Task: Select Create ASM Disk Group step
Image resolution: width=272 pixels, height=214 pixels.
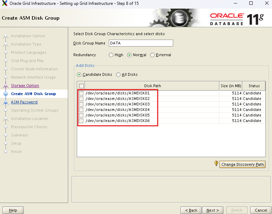Action: click(33, 94)
